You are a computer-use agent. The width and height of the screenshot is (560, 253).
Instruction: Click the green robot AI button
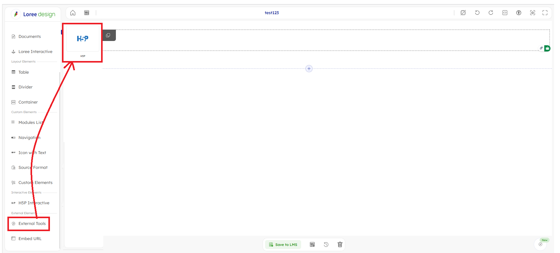click(547, 48)
